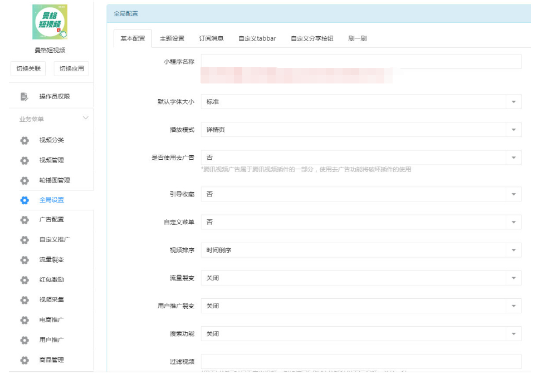The image size is (533, 374).
Task: Go to 视频管理 menu entry
Action: tap(52, 160)
